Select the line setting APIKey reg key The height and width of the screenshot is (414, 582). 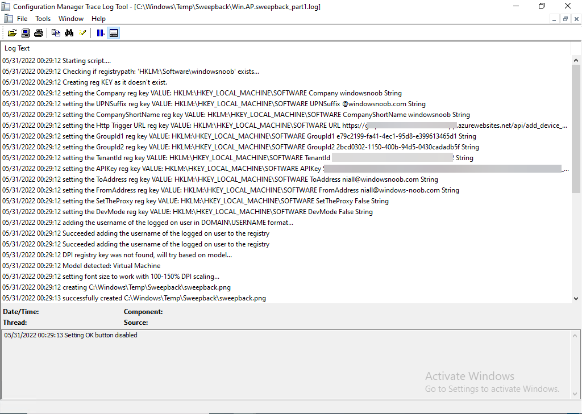(286, 169)
